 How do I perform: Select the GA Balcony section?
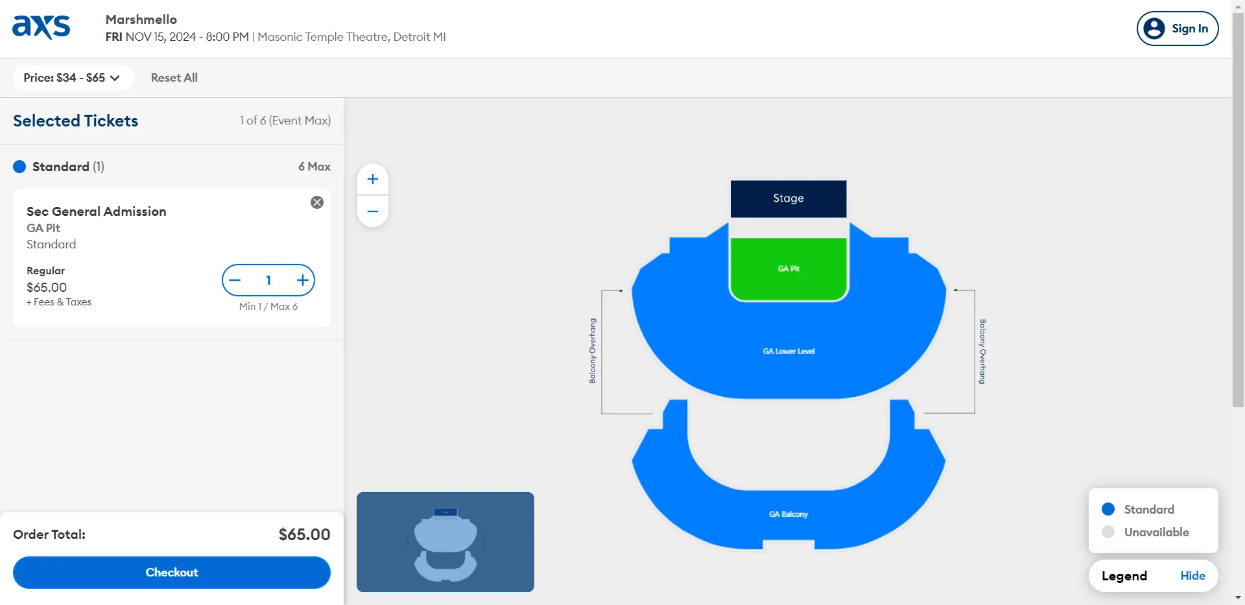tap(788, 514)
